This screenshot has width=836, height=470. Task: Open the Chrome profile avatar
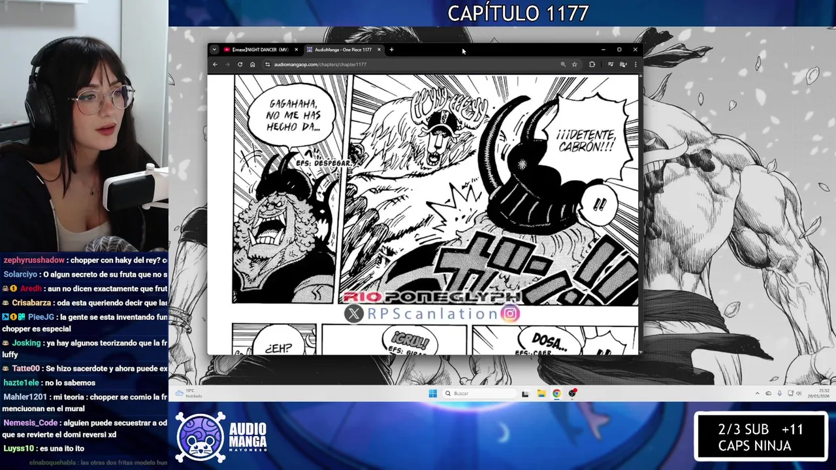pyautogui.click(x=623, y=65)
